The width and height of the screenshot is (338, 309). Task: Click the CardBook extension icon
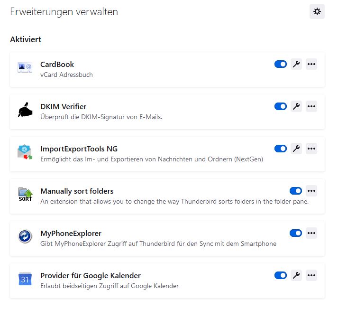[x=25, y=68]
